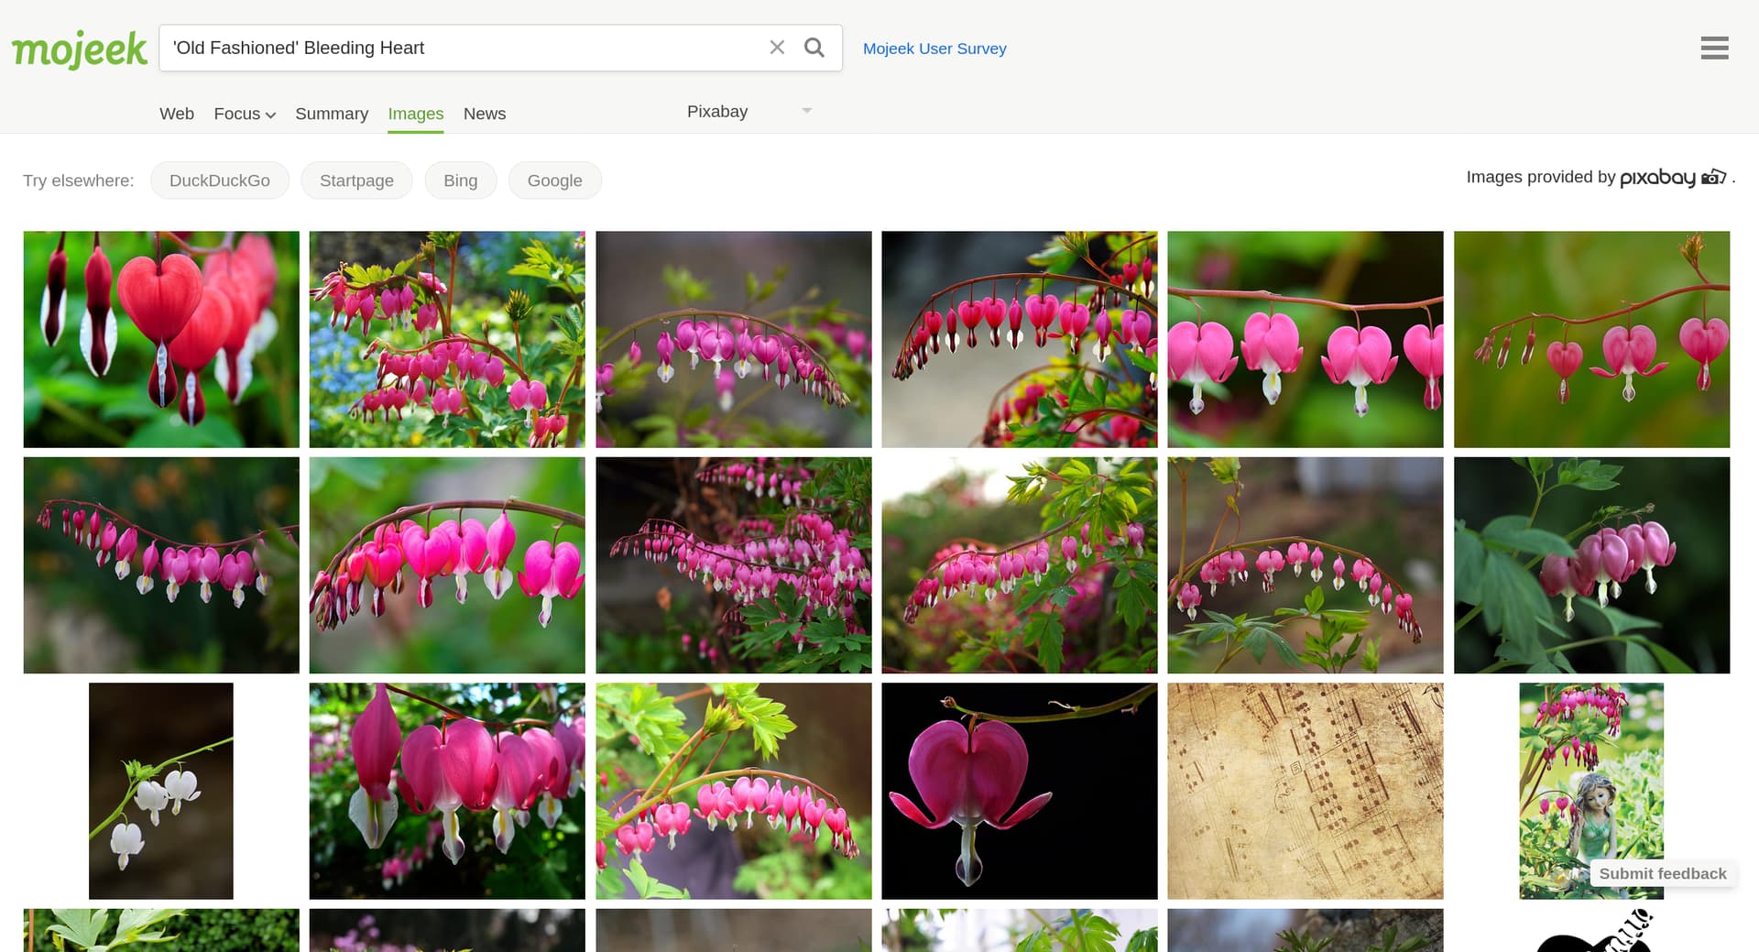1759x952 pixels.
Task: Open third-row thumbnail with lime green leaves
Action: pos(734,791)
